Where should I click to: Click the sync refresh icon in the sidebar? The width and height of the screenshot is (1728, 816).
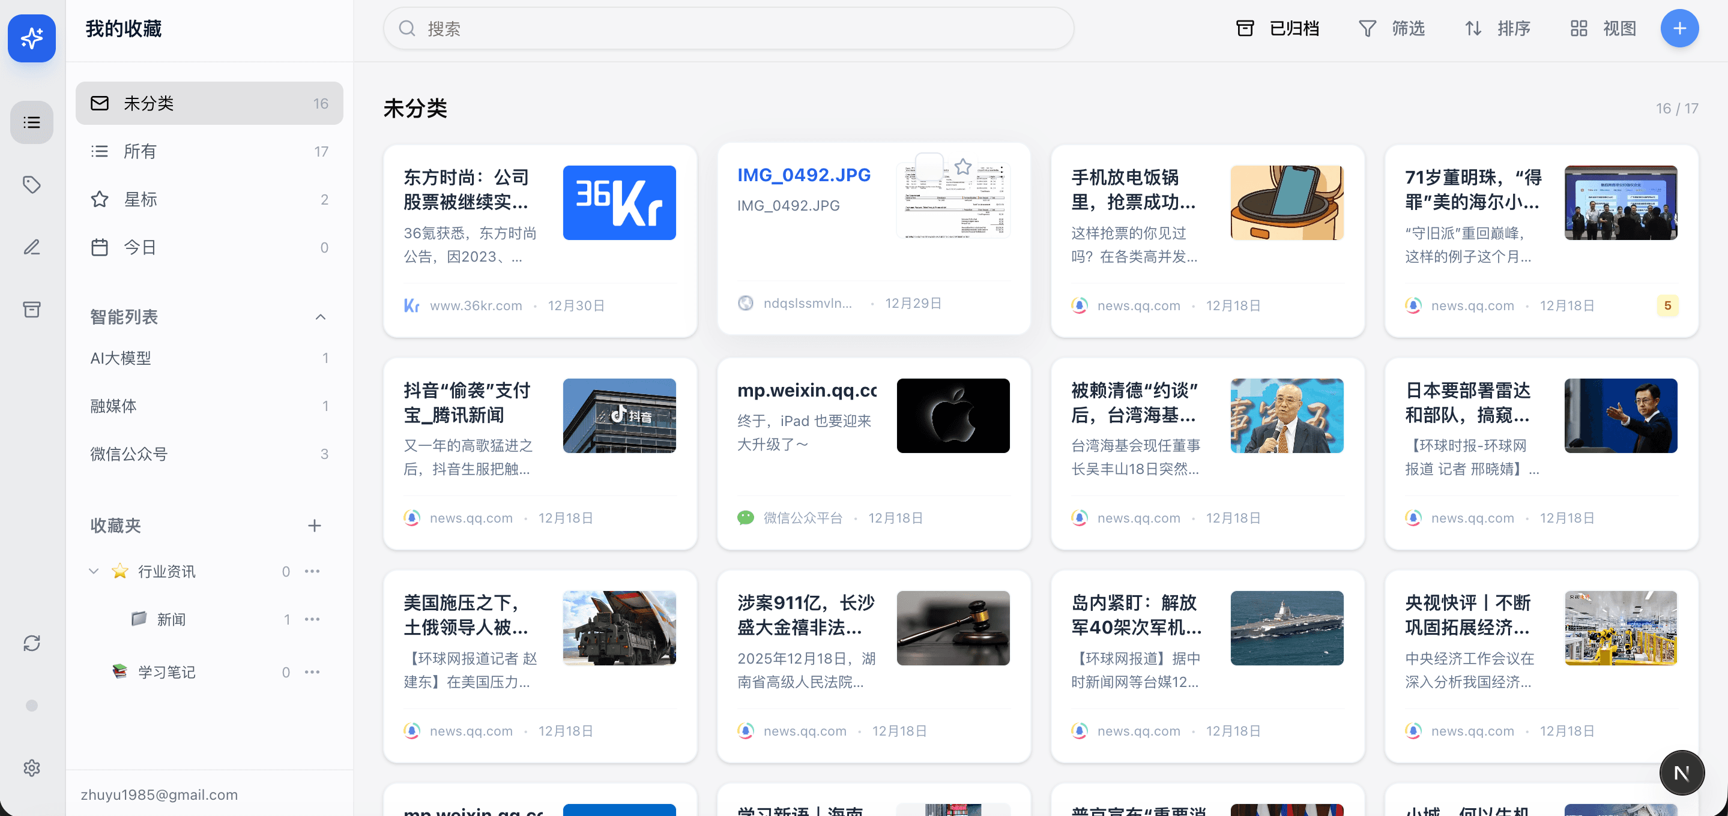(32, 644)
